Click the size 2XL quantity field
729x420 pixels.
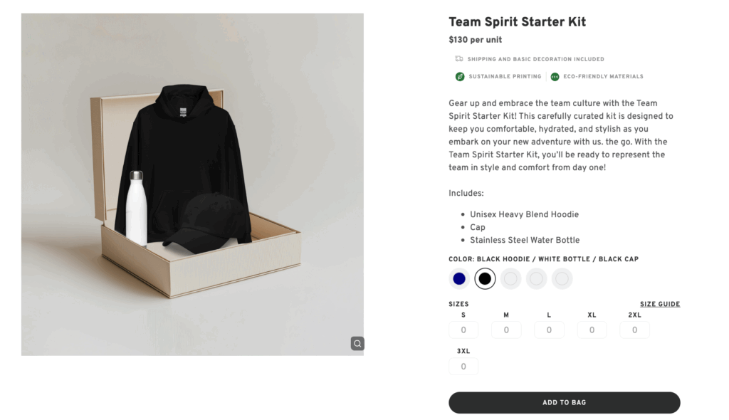(634, 330)
